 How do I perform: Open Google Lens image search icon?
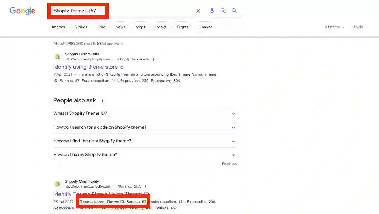pos(223,11)
